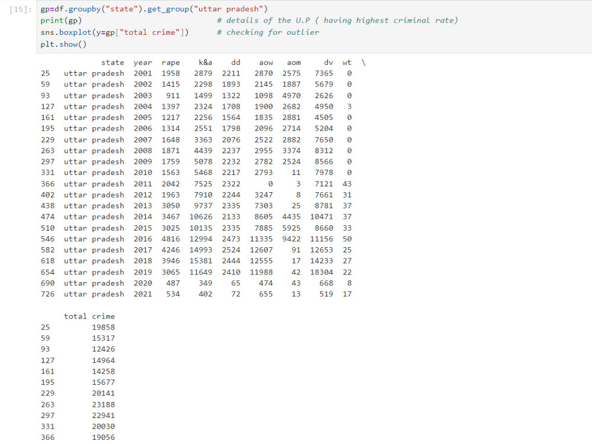Screen dimensions: 592x444
Task: Click the aom value 4970
Action: 291,95
